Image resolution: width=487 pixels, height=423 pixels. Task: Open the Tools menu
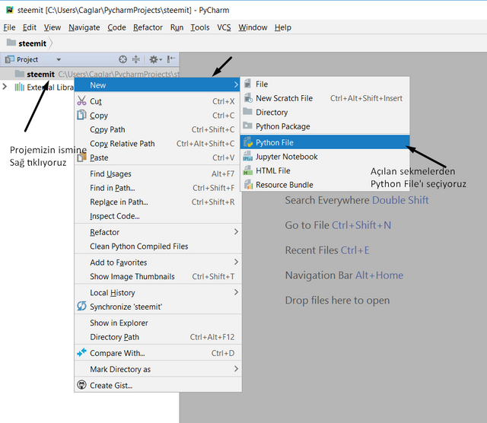point(200,27)
